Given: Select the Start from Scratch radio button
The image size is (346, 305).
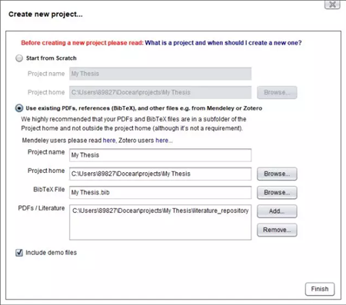Looking at the screenshot, I should tap(19, 58).
